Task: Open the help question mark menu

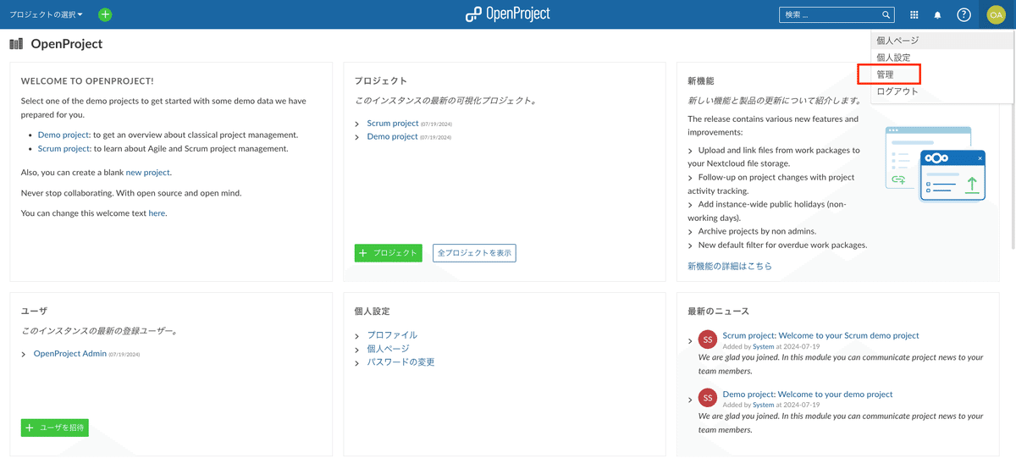Action: [964, 14]
